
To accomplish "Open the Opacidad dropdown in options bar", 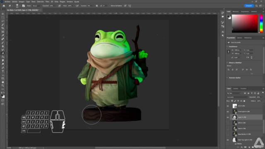I will point(55,6).
